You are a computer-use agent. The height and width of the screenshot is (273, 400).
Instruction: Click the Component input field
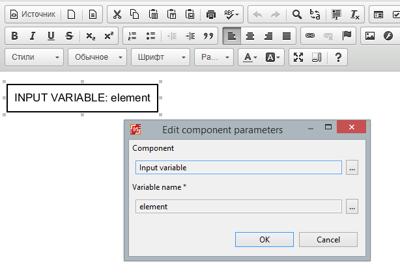pos(238,168)
